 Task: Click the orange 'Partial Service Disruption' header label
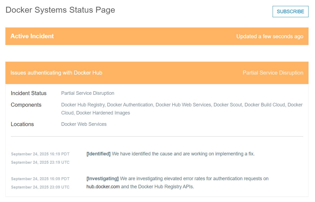coord(273,73)
